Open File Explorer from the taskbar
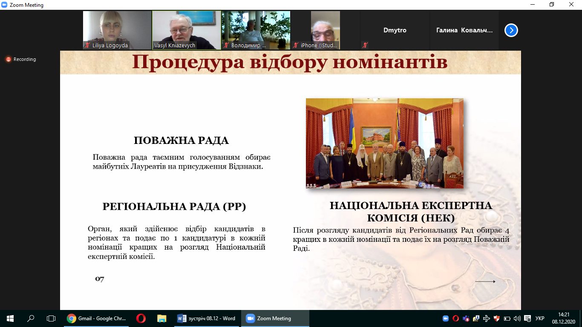The height and width of the screenshot is (327, 582). click(161, 318)
